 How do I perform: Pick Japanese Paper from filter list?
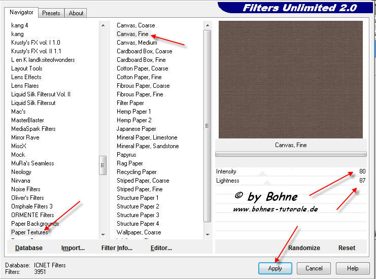pyautogui.click(x=136, y=129)
